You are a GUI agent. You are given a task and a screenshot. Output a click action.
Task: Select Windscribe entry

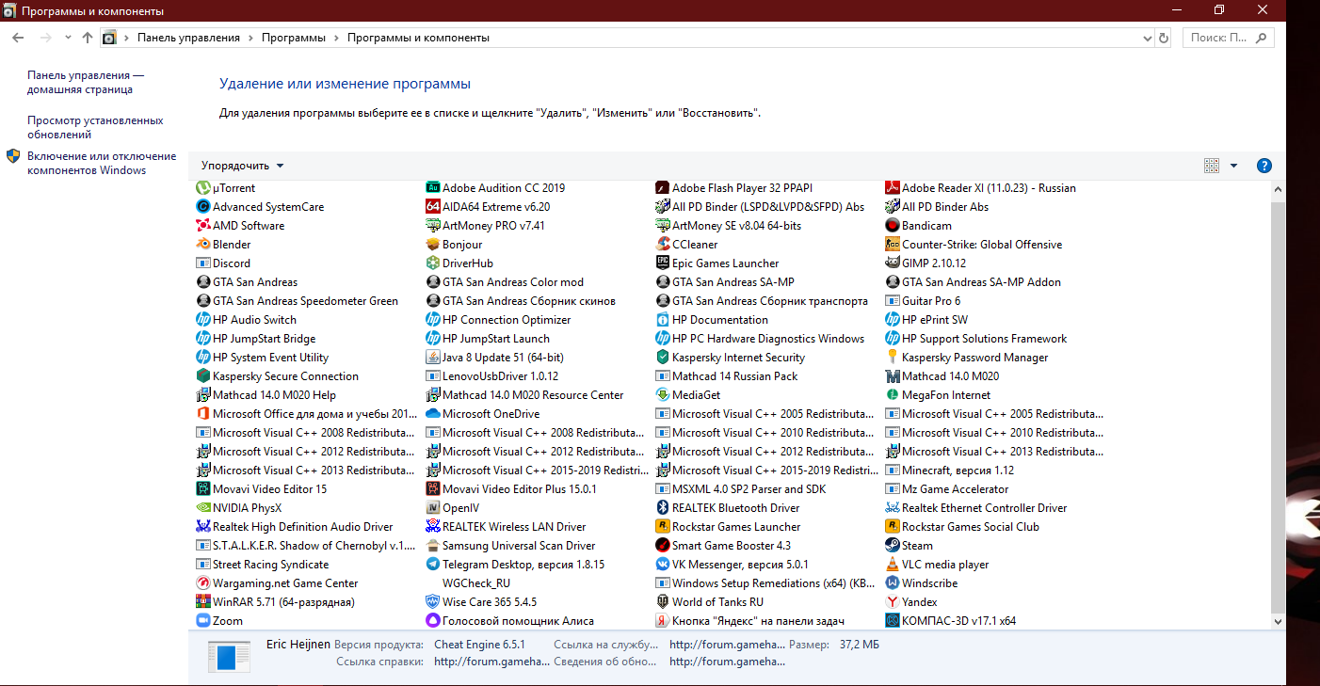pos(922,583)
